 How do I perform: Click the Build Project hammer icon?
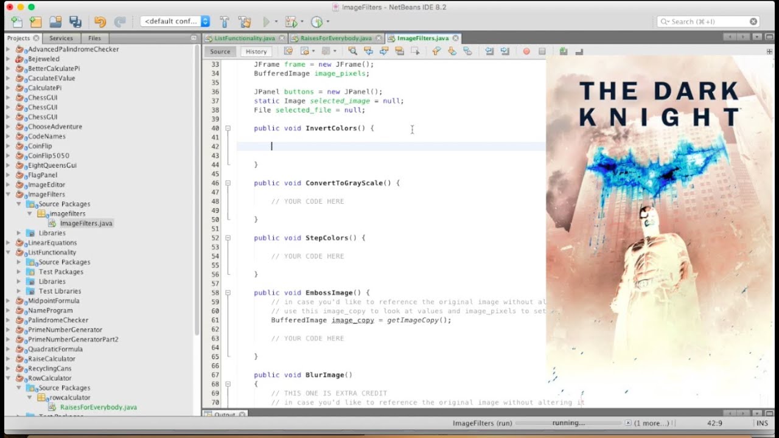[x=225, y=22]
